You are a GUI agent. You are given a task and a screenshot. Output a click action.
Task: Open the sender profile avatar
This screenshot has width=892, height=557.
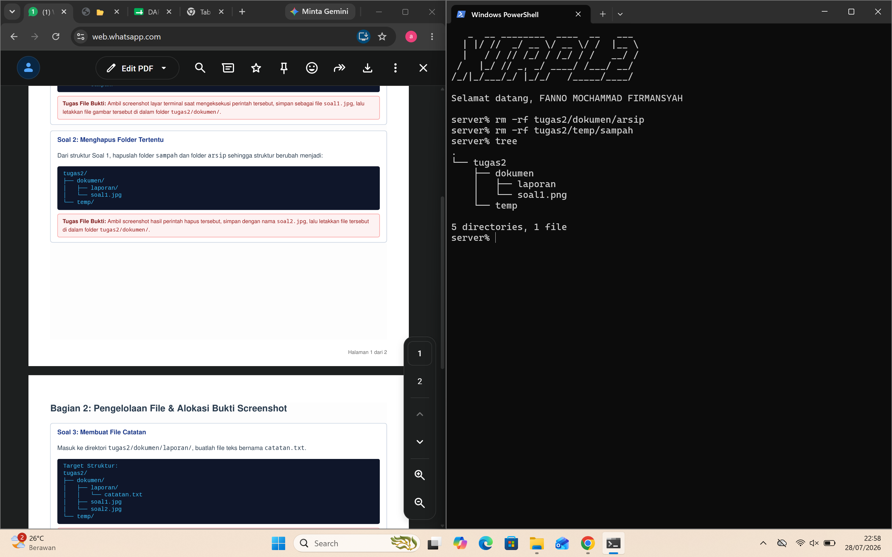click(x=28, y=68)
